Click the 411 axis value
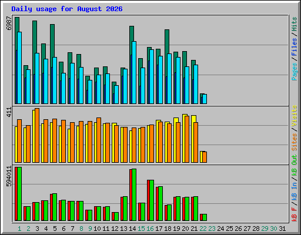The width and height of the screenshot is (301, 235). (x=9, y=112)
